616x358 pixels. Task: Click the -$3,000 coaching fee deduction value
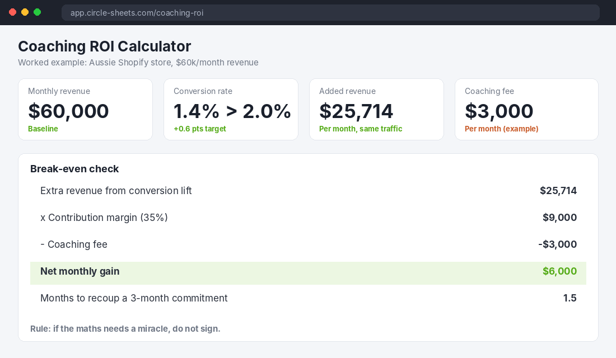point(557,244)
